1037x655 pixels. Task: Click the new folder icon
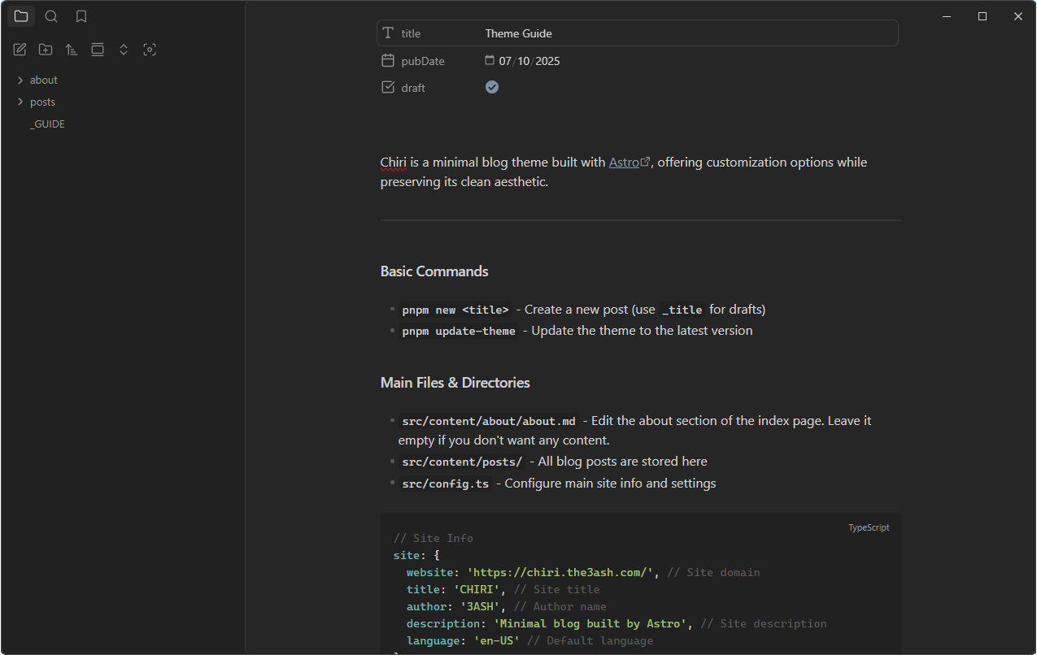pyautogui.click(x=46, y=50)
